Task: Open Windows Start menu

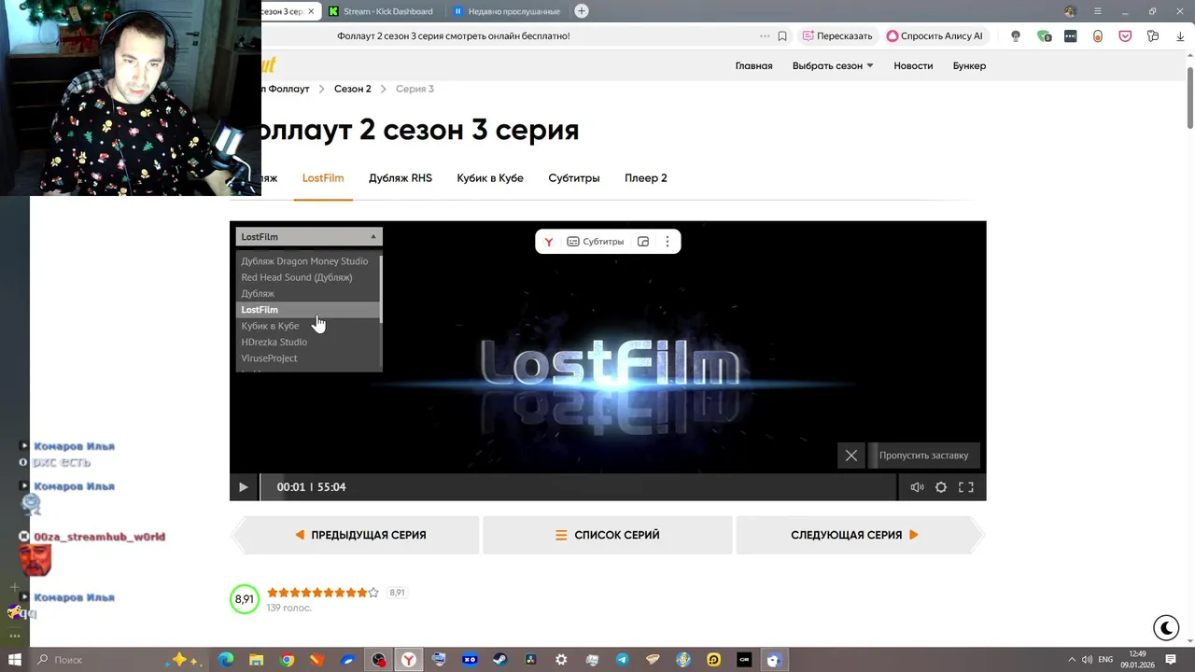Action: [x=14, y=660]
